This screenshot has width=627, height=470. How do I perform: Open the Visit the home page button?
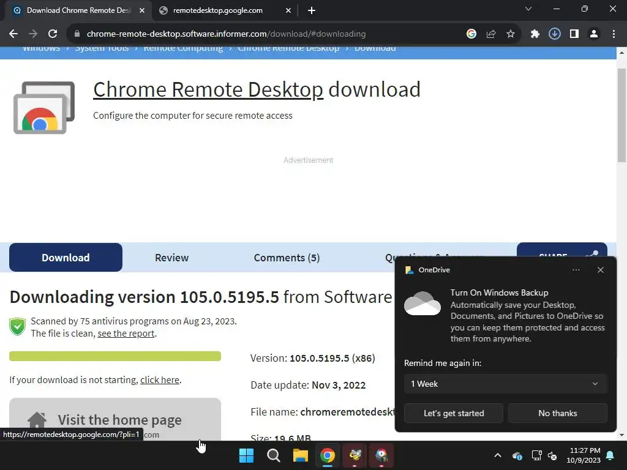pos(115,419)
